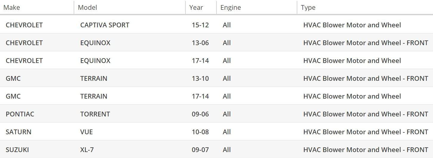Click the Type column header
The height and width of the screenshot is (158, 433).
pos(308,8)
